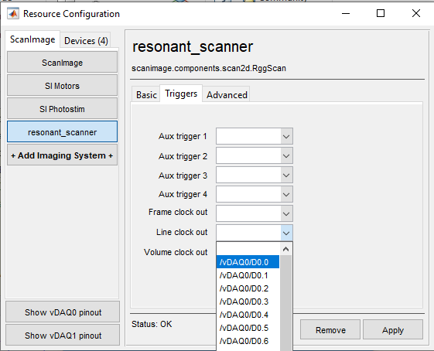Viewport: 434px width, 351px height.
Task: Expand the Aux trigger 2 dropdown
Action: point(286,156)
